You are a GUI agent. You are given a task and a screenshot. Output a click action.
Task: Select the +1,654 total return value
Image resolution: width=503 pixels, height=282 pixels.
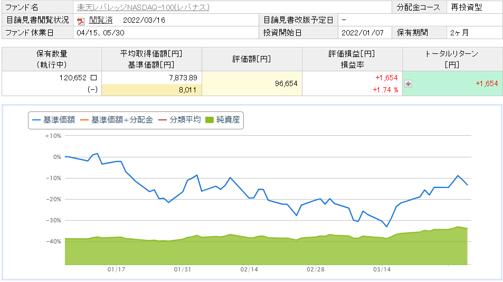487,84
